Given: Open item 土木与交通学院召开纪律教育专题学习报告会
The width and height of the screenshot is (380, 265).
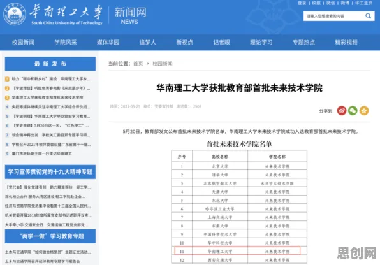Looking at the screenshot, I should point(43,261).
